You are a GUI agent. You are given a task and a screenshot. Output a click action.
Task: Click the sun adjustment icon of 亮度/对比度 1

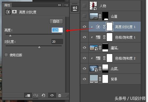tap(98, 27)
